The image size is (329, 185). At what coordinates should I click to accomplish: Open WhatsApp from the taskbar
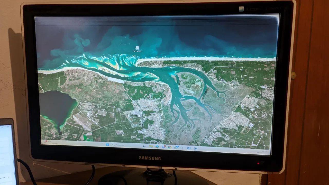(x=176, y=147)
